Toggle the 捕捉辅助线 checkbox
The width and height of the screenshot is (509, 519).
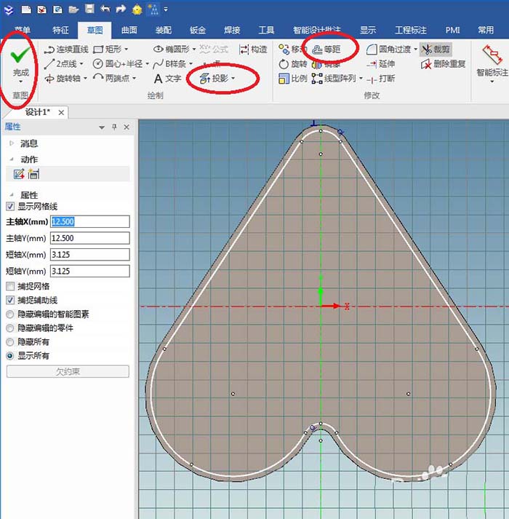[x=10, y=300]
